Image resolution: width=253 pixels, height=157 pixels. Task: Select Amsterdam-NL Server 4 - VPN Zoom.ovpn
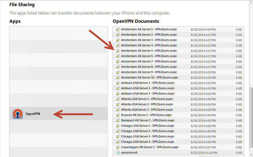[x=149, y=45]
